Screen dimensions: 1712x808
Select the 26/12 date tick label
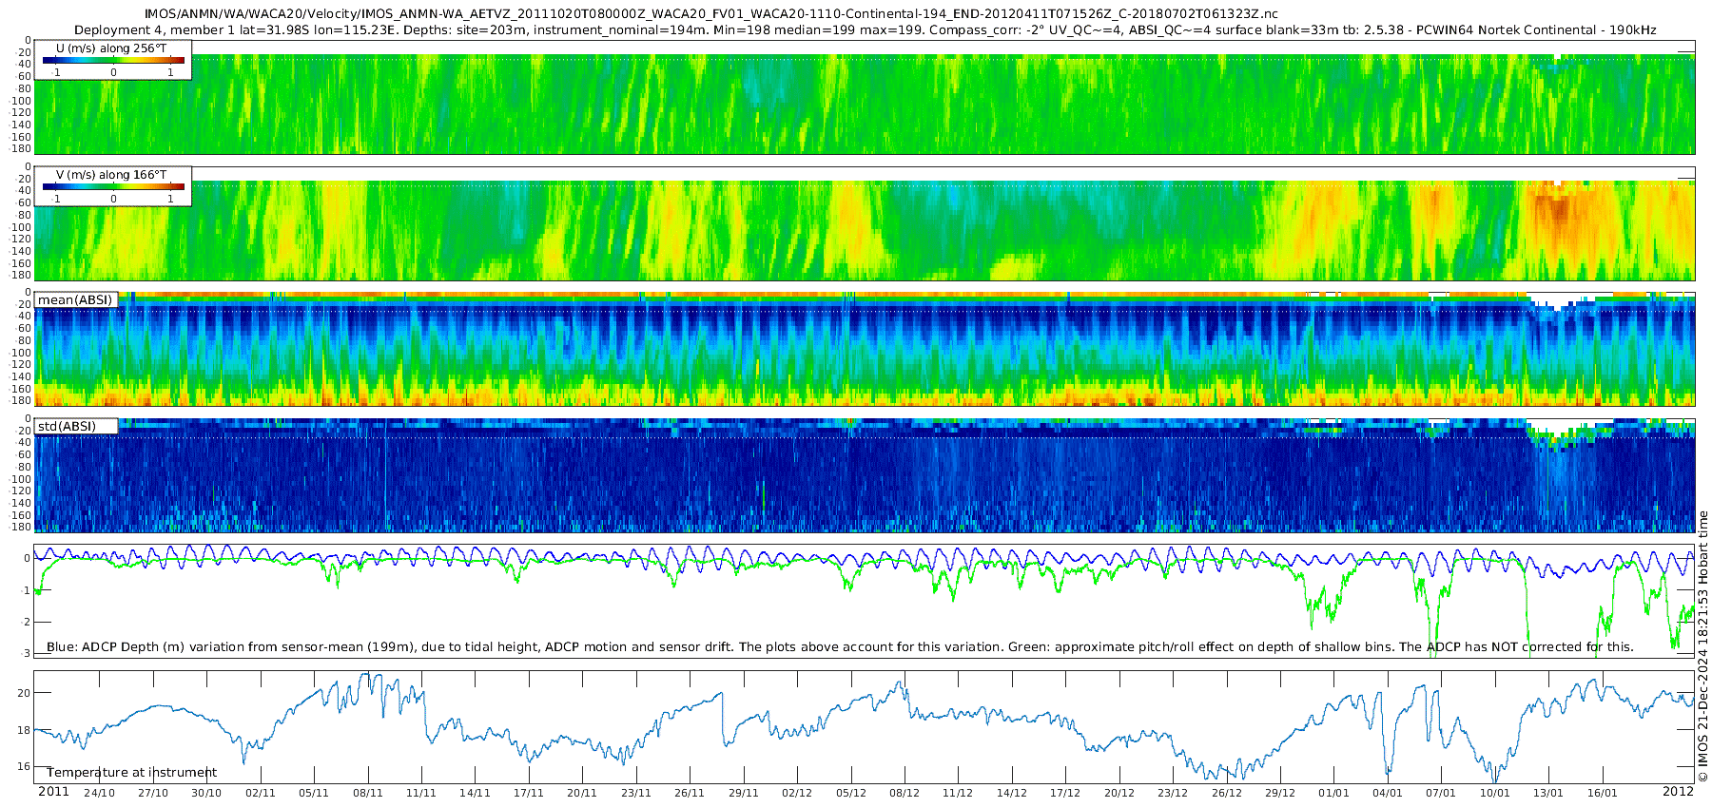(1226, 793)
